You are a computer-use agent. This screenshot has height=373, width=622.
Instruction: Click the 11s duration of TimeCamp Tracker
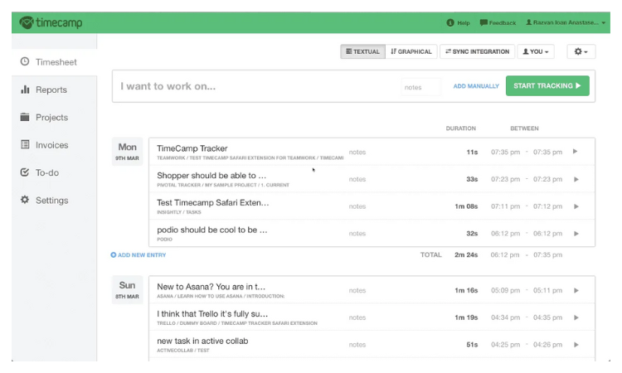[472, 153]
